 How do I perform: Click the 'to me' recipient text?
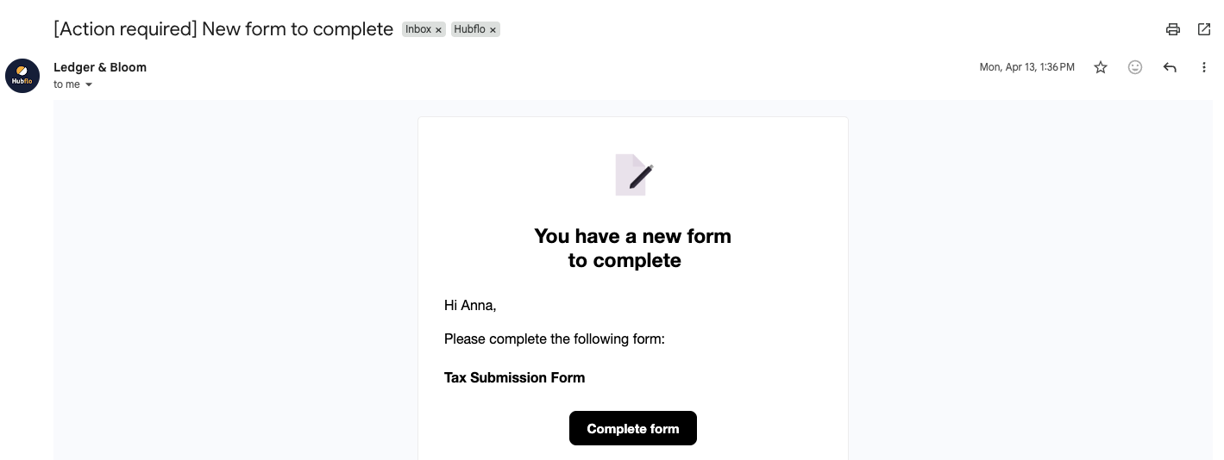pyautogui.click(x=66, y=84)
